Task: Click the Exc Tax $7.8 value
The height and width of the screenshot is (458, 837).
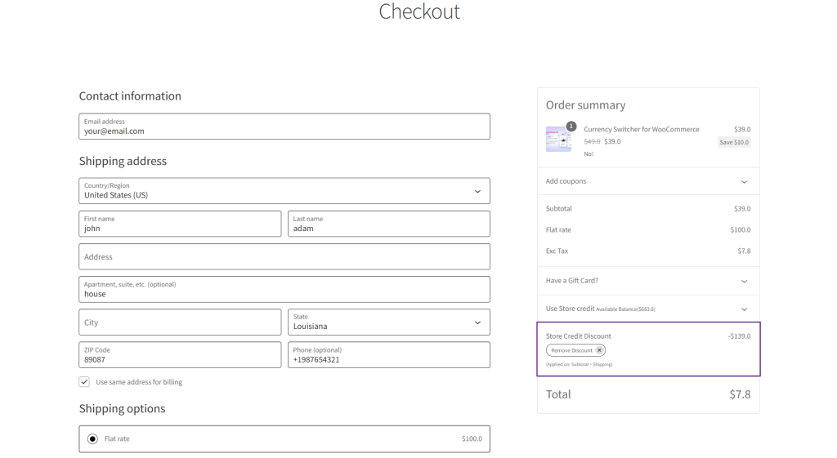Action: [x=744, y=251]
